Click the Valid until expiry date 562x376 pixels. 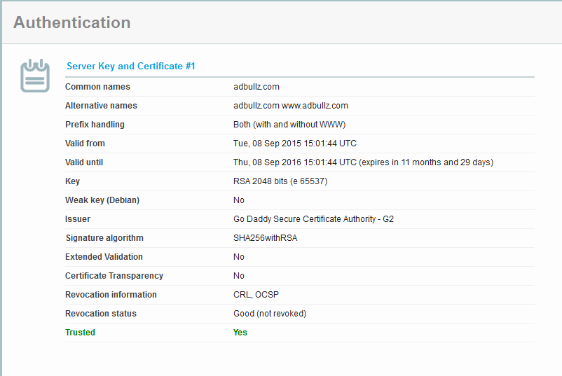pos(363,162)
